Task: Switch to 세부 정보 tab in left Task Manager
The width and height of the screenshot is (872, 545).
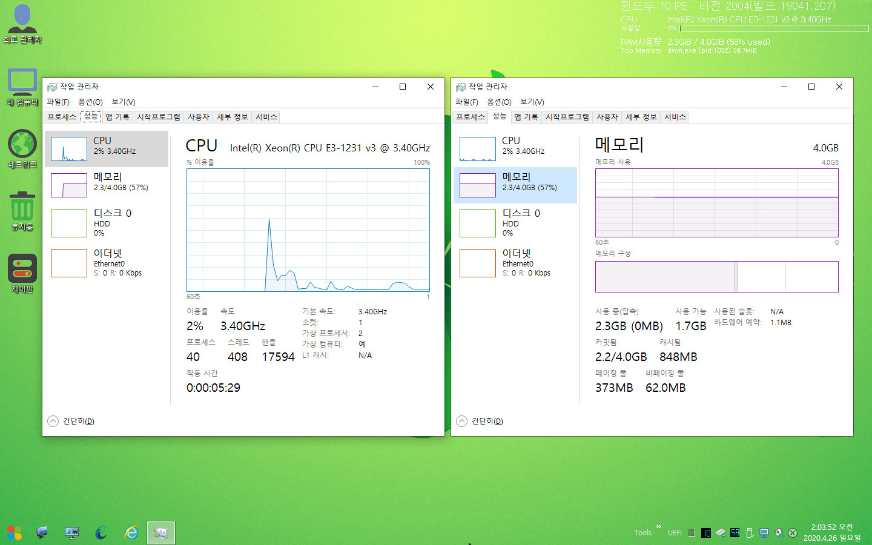Action: [233, 117]
